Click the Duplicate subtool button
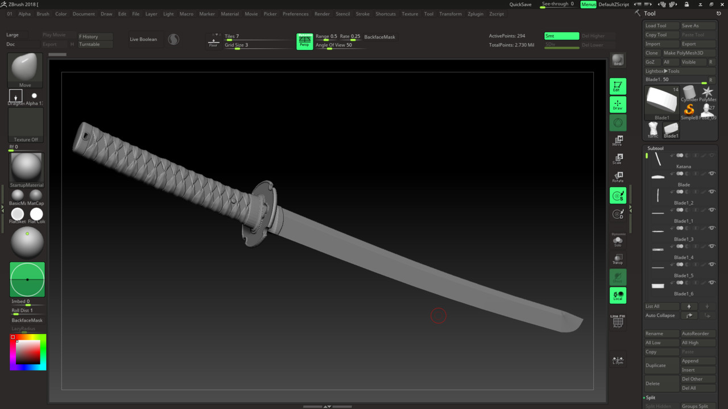Viewport: 728px width, 409px height. pyautogui.click(x=662, y=365)
